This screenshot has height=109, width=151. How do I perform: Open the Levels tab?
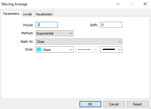tap(28, 14)
